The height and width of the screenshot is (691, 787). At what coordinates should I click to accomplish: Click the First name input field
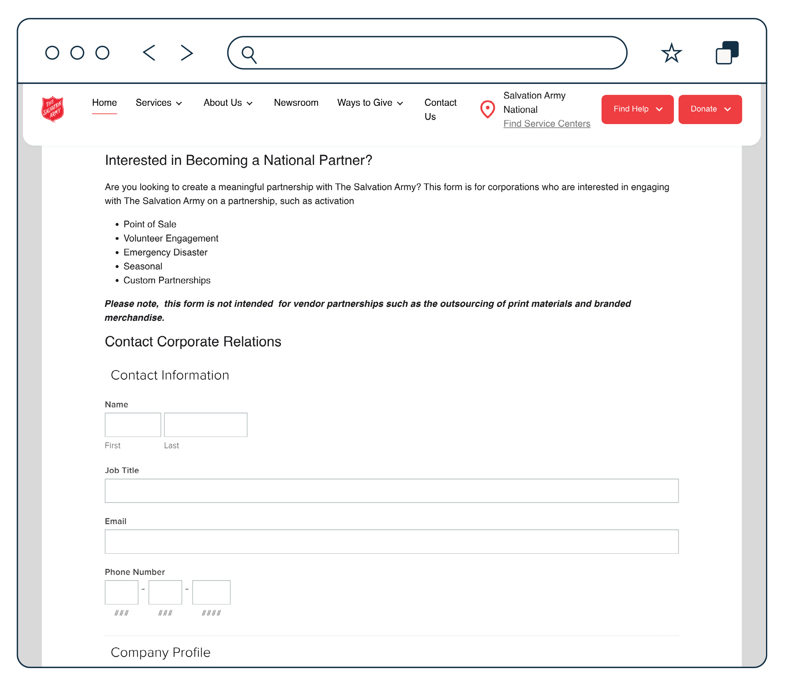(133, 425)
